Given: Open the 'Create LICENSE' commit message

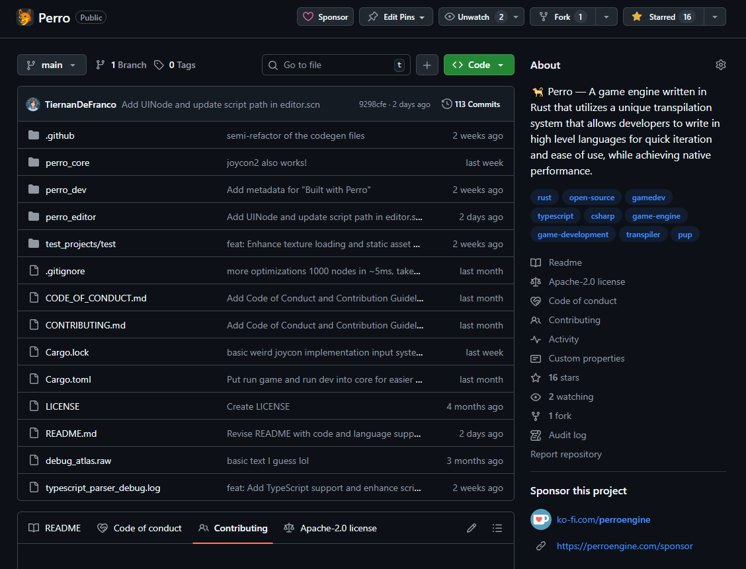Looking at the screenshot, I should tap(259, 406).
